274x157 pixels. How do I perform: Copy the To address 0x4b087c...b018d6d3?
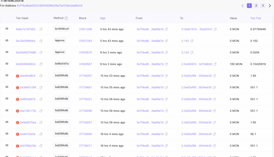coord(216,64)
